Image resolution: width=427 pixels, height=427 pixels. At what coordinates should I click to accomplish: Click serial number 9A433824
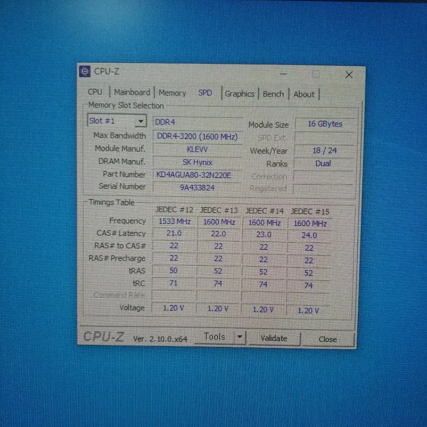coord(197,188)
